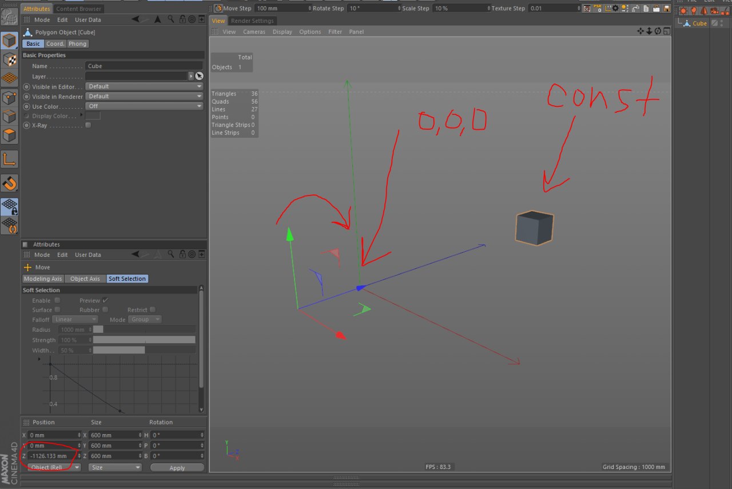Viewport: 732px width, 489px height.
Task: Click the Soft Selection Radius slider
Action: pyautogui.click(x=144, y=329)
